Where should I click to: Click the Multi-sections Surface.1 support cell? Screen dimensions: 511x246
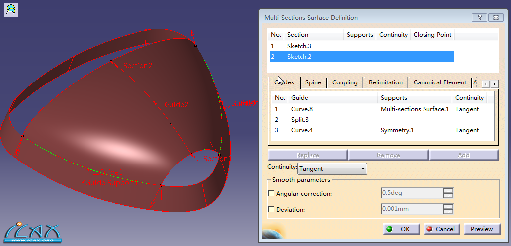point(415,109)
